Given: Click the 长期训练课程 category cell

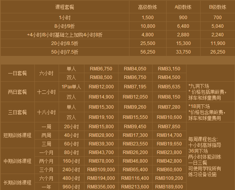Looking at the screenshot, I should click(x=18, y=182).
